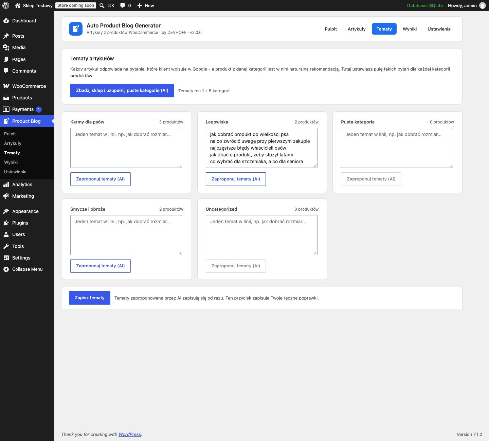Open the search magnifier icon in the admin bar
The image size is (489, 441).
[102, 5]
